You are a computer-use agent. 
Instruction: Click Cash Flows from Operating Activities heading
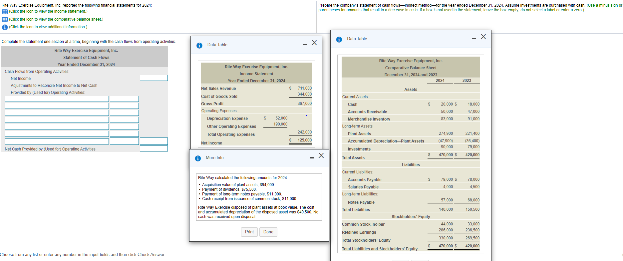37,72
